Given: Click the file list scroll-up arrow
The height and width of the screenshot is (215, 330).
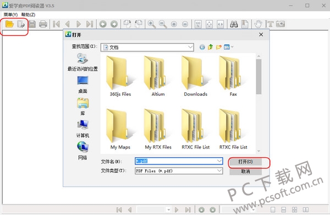Looking at the screenshot, I should 259,56.
